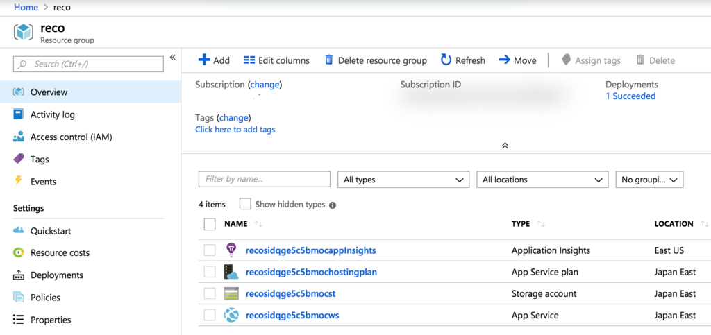Click the Subscription change link

(266, 84)
